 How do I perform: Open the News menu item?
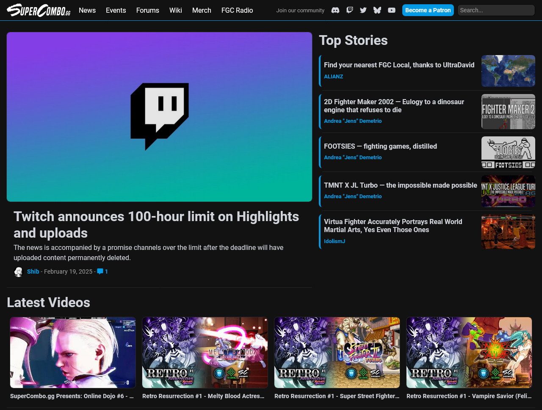[87, 10]
